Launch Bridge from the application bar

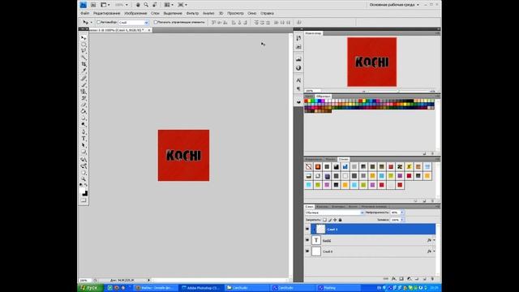click(93, 5)
